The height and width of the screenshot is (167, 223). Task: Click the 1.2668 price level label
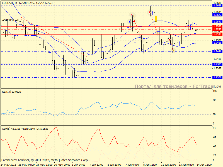[x=217, y=5]
